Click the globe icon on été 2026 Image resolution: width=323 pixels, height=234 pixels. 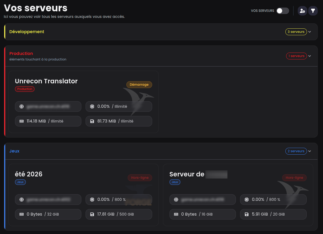(x=22, y=200)
